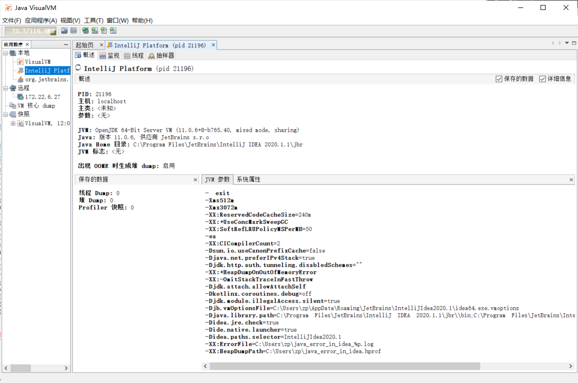Screen dimensions: 578x383
Task: Click the localhost host value
Action: pos(112,101)
